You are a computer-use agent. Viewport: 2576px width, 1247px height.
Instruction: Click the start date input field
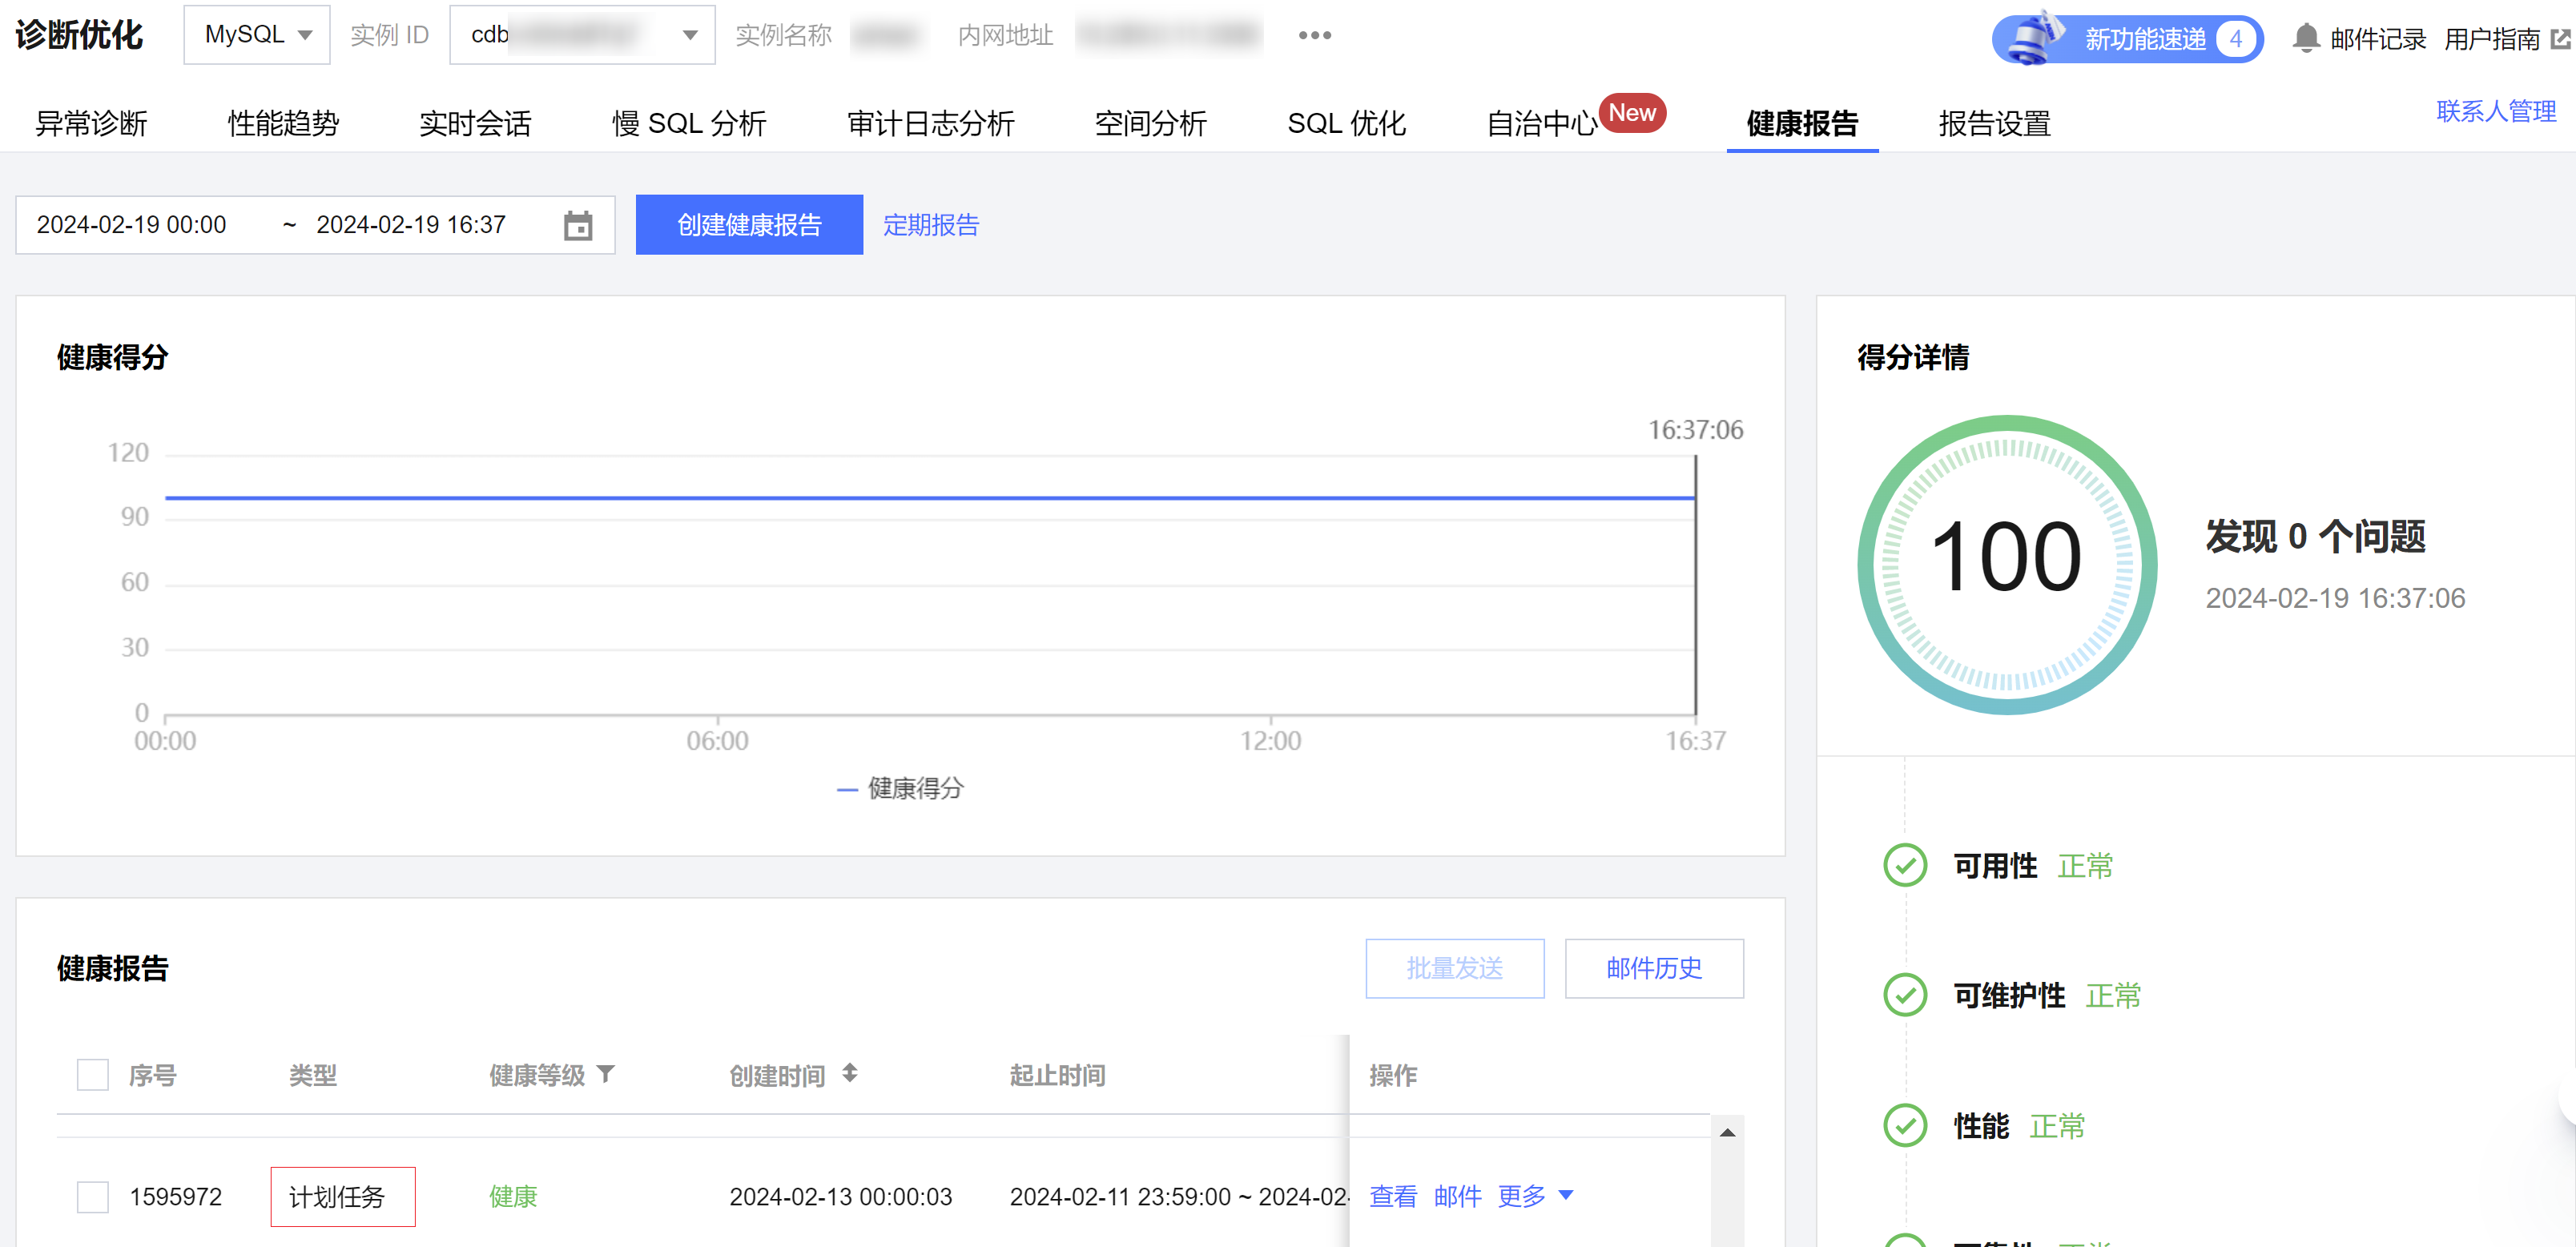pos(132,225)
